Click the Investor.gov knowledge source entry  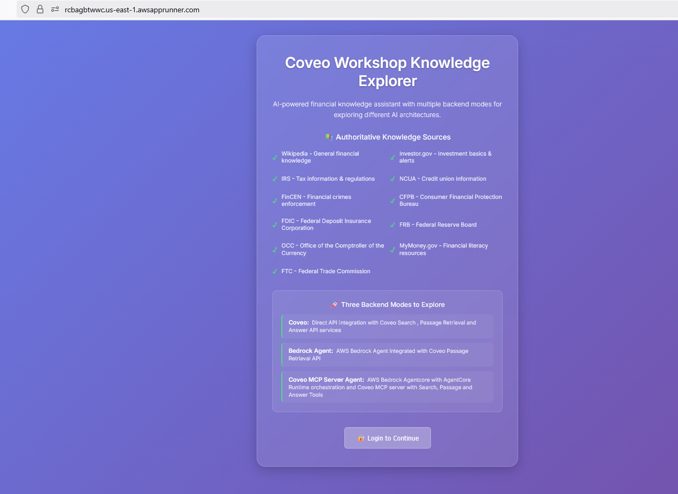point(445,157)
